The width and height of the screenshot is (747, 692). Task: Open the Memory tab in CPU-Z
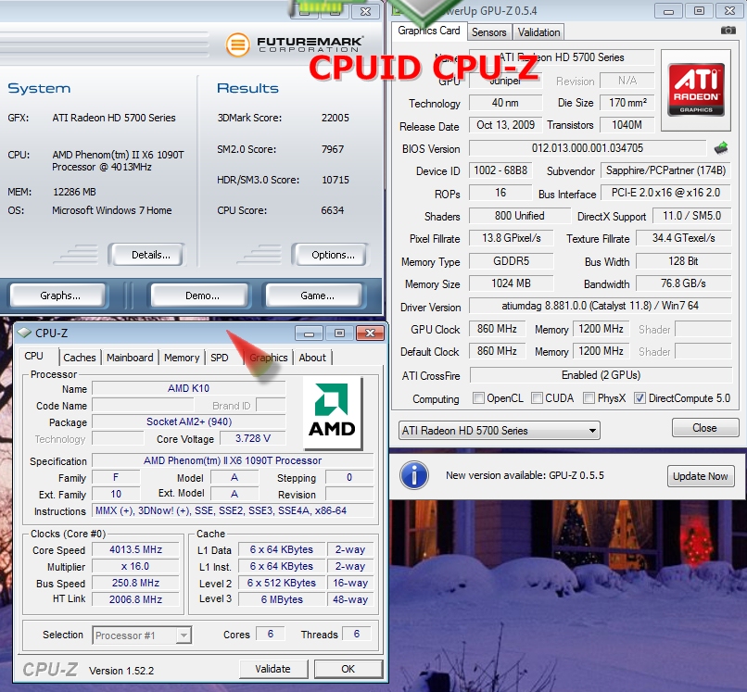182,358
